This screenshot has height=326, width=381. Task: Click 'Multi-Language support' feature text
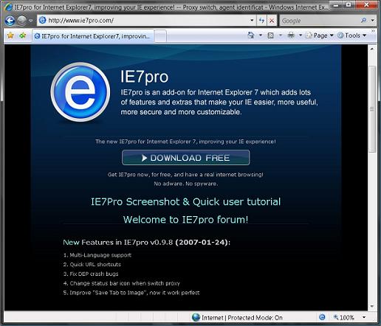click(100, 255)
